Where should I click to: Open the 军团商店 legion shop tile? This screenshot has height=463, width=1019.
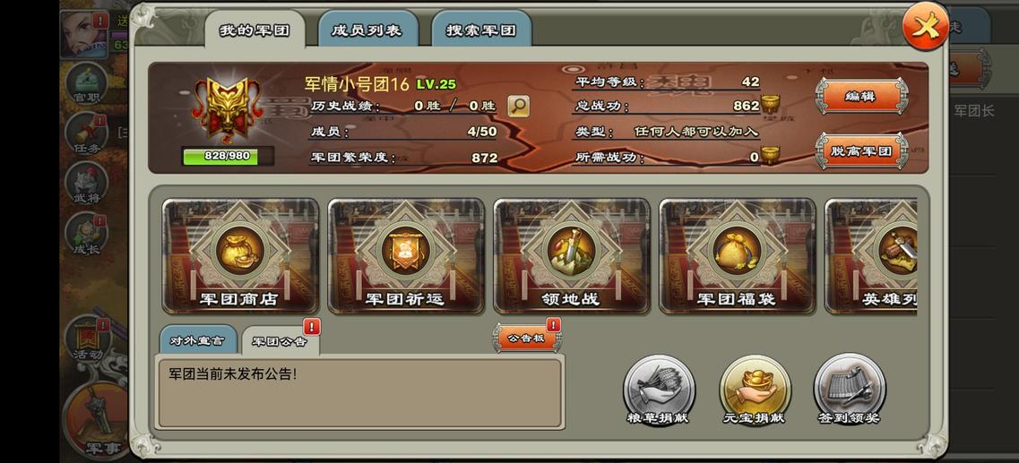click(x=240, y=256)
